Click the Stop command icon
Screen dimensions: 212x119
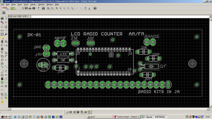(85, 8)
